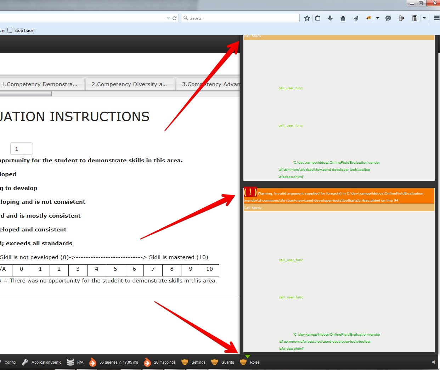Click the smiley chat face icon
440x370 pixels.
coord(388,18)
